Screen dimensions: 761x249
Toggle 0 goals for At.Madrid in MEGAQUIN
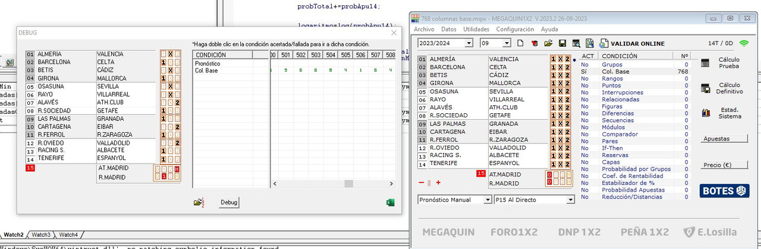(549, 175)
